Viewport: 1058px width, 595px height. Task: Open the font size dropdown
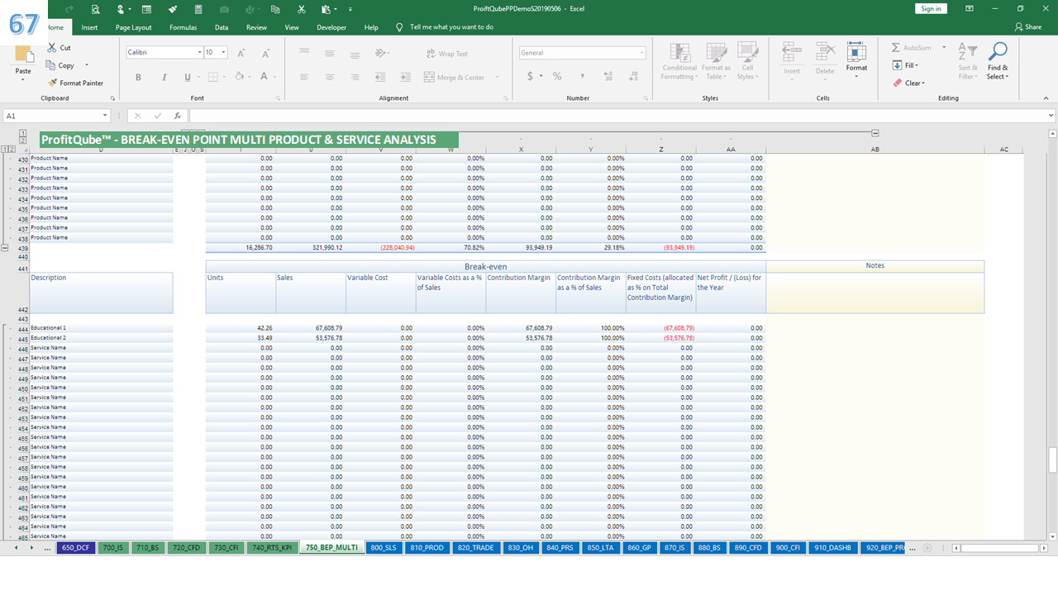tap(224, 52)
